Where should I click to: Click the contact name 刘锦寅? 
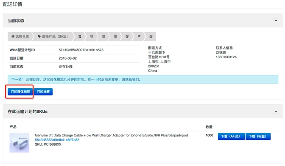click(x=221, y=52)
